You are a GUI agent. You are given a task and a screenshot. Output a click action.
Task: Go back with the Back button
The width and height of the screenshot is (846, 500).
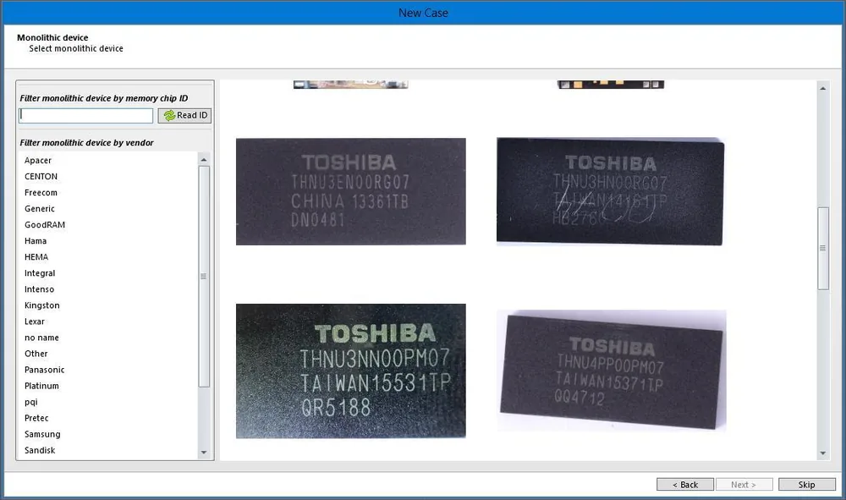pos(685,485)
